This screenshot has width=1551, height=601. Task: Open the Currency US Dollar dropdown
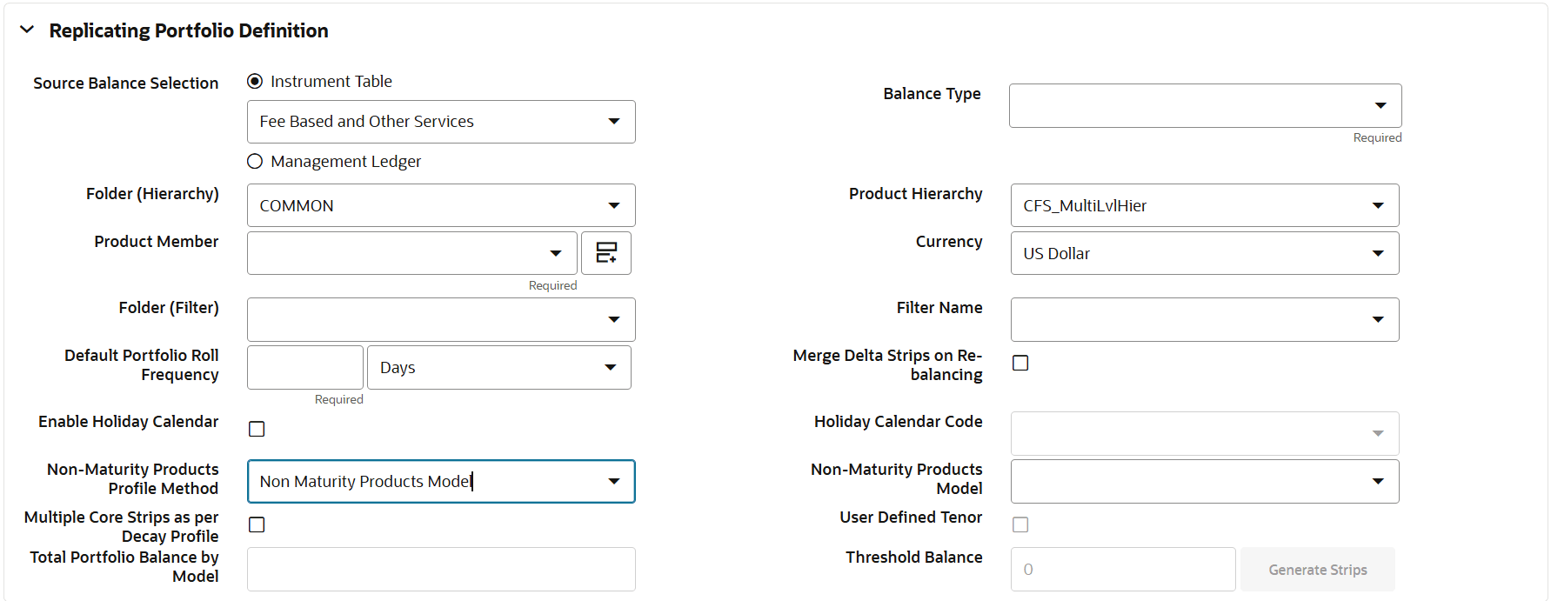point(1378,254)
